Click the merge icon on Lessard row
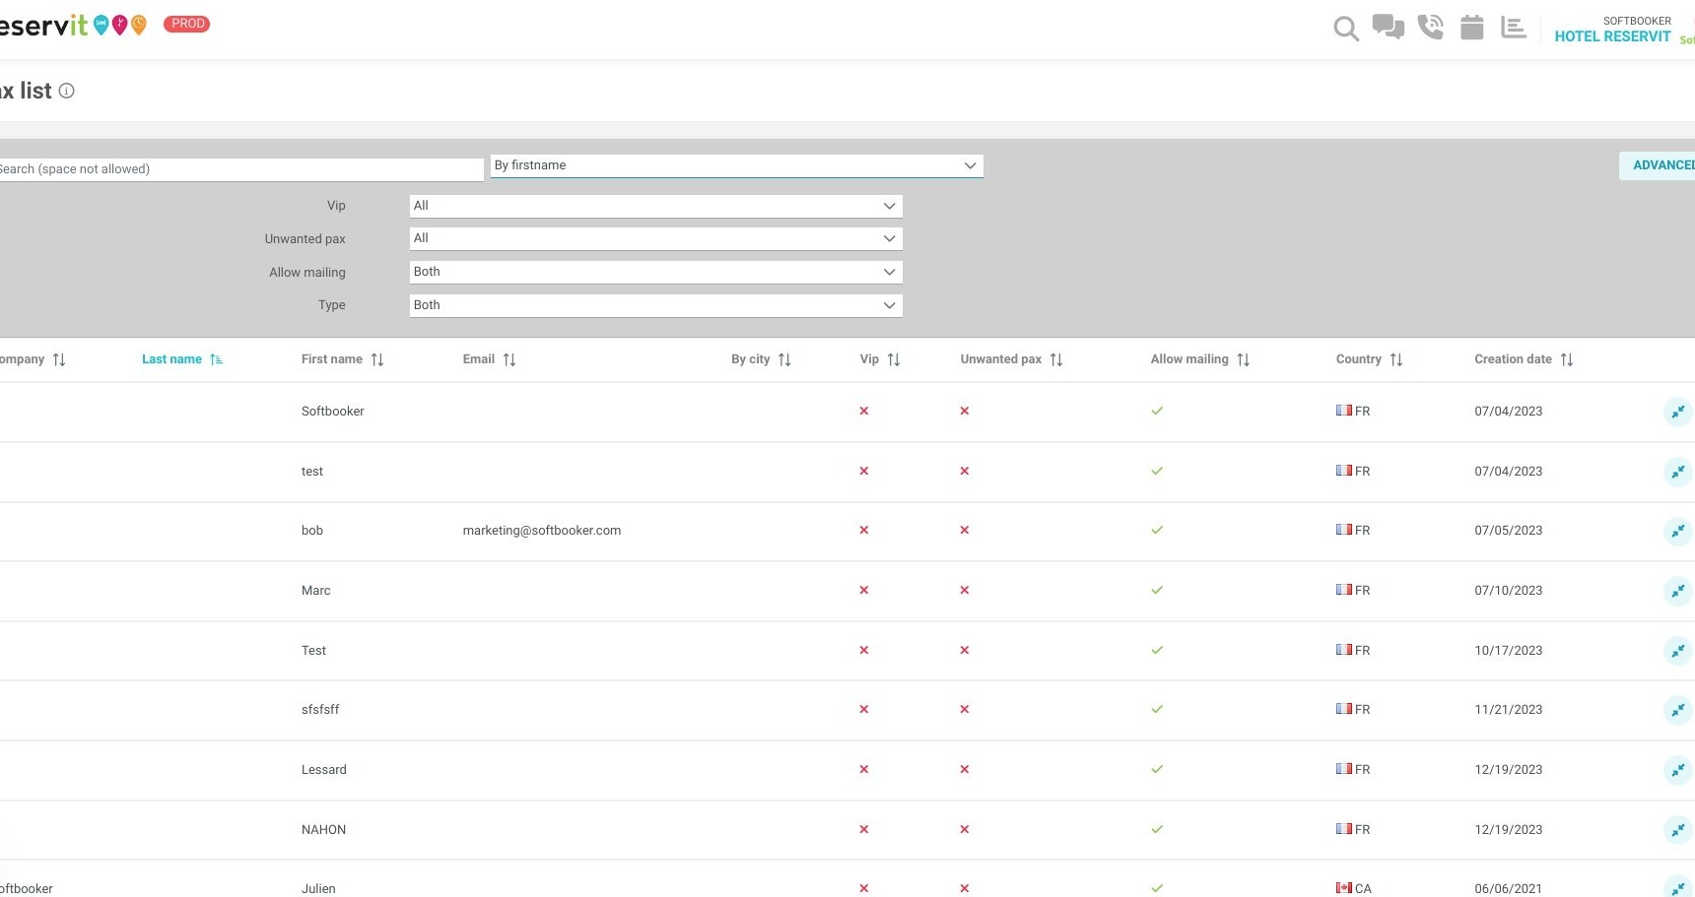 coord(1678,770)
